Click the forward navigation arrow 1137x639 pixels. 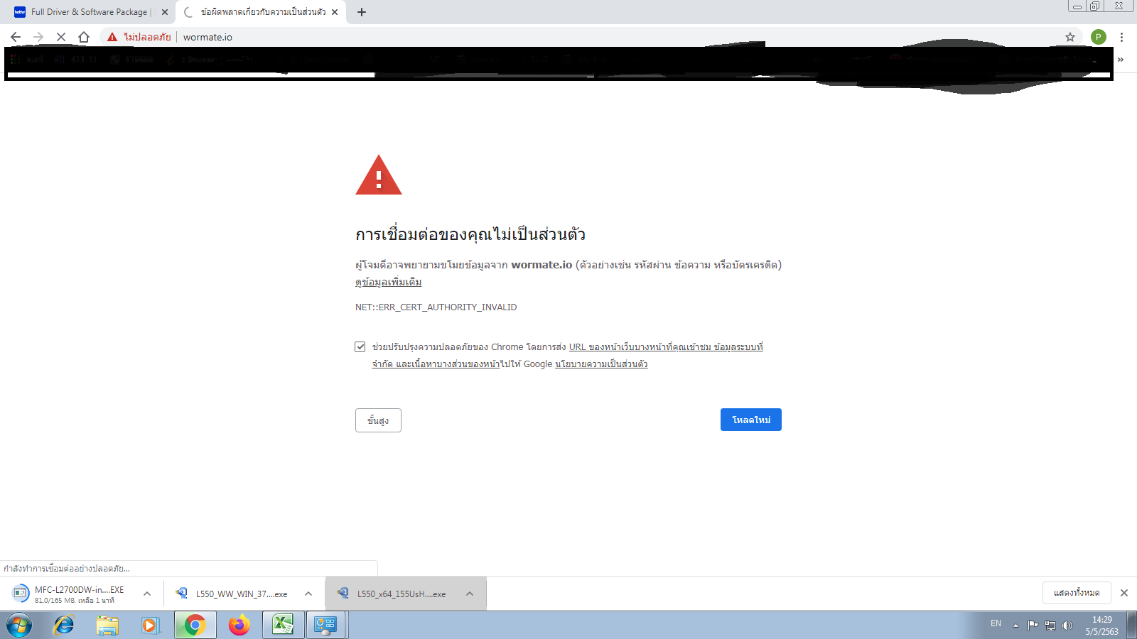click(38, 37)
